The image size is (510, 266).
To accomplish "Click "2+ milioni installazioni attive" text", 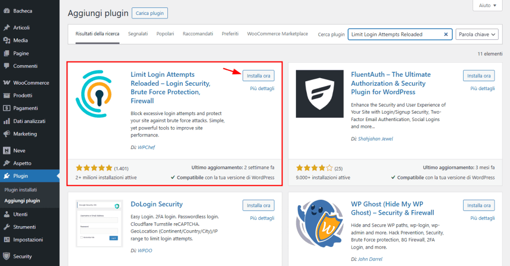I will 106,177.
